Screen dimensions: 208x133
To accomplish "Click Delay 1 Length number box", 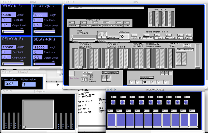I will (8, 15).
